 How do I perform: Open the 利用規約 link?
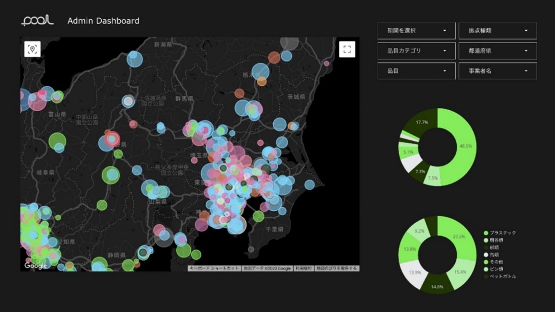click(x=303, y=268)
